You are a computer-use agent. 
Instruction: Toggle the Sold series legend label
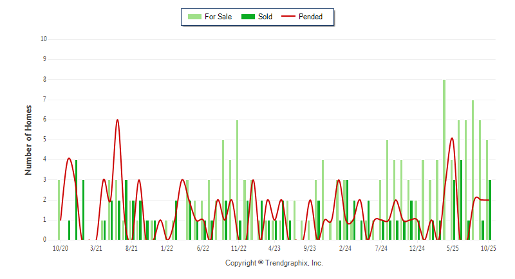pos(265,17)
